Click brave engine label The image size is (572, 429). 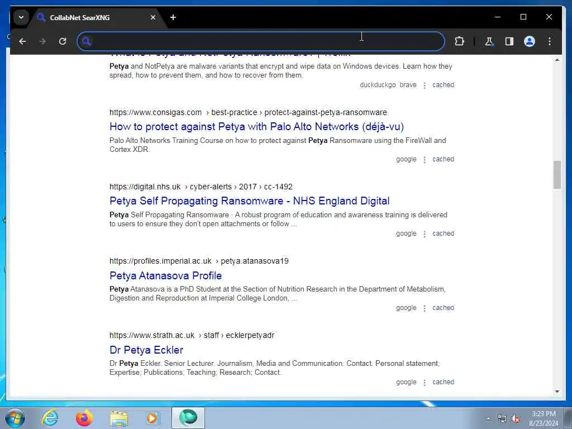[408, 85]
